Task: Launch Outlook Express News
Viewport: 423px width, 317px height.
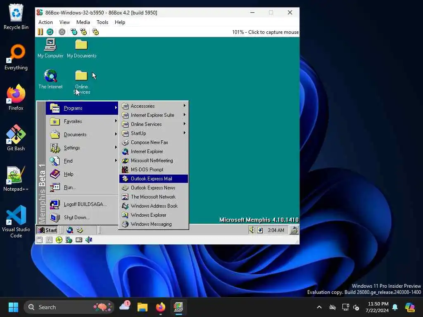Action: coord(154,188)
